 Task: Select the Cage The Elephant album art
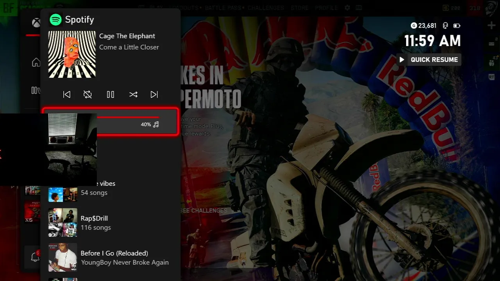(x=72, y=54)
